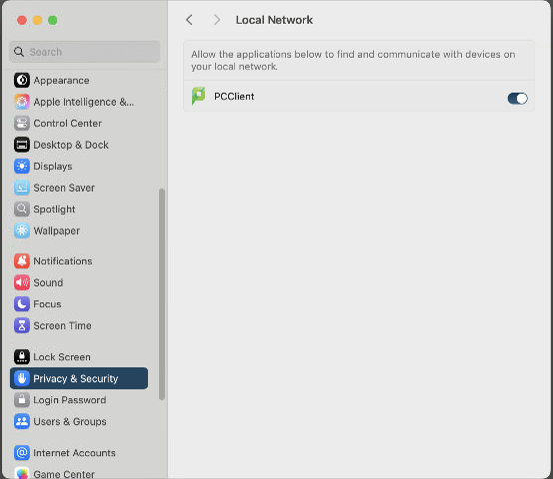The width and height of the screenshot is (553, 479).
Task: Go forward with the right chevron
Action: [x=217, y=20]
